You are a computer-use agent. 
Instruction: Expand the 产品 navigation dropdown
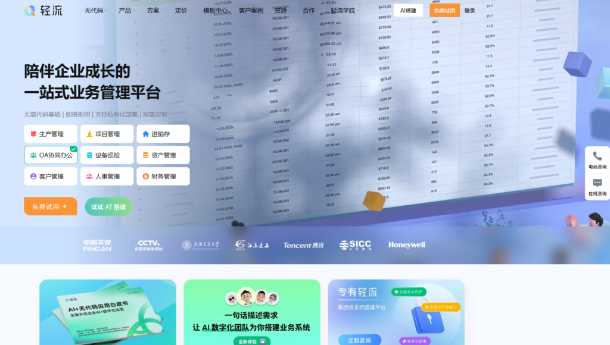click(x=125, y=10)
